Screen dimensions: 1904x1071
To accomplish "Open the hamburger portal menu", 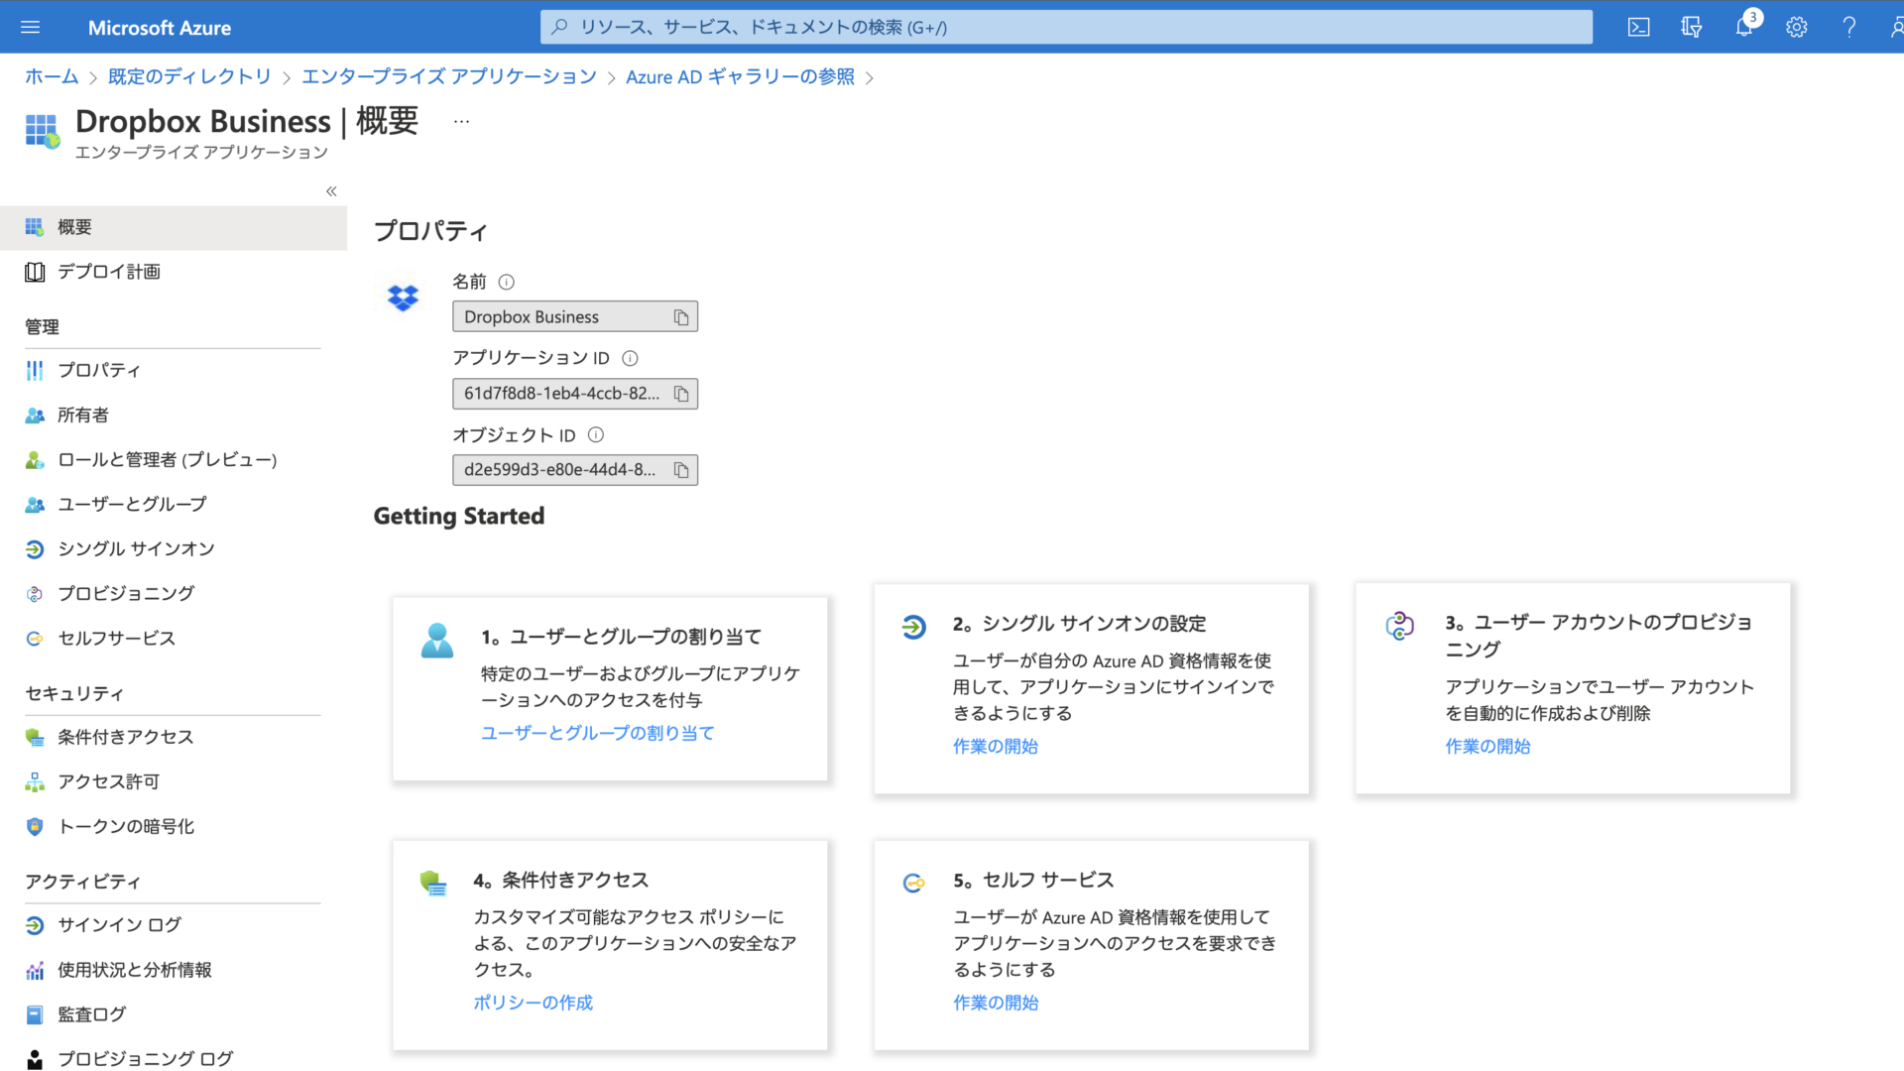I will 30,27.
